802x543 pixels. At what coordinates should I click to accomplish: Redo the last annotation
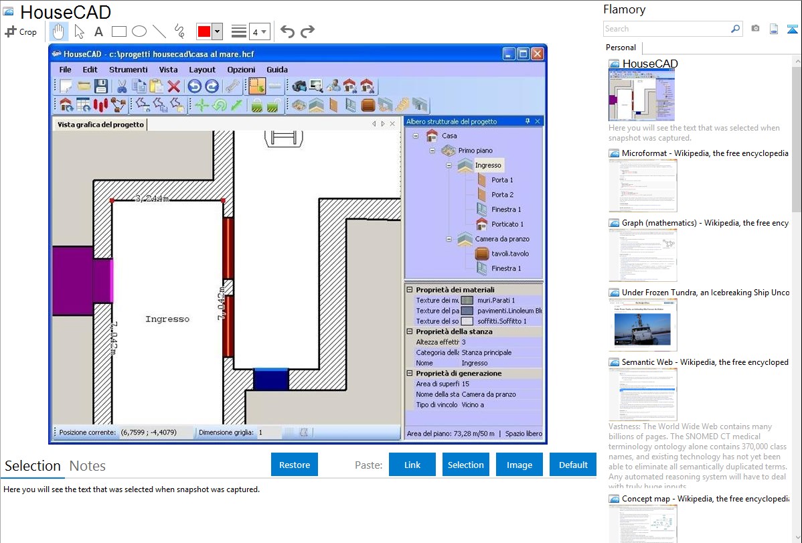[x=307, y=31]
